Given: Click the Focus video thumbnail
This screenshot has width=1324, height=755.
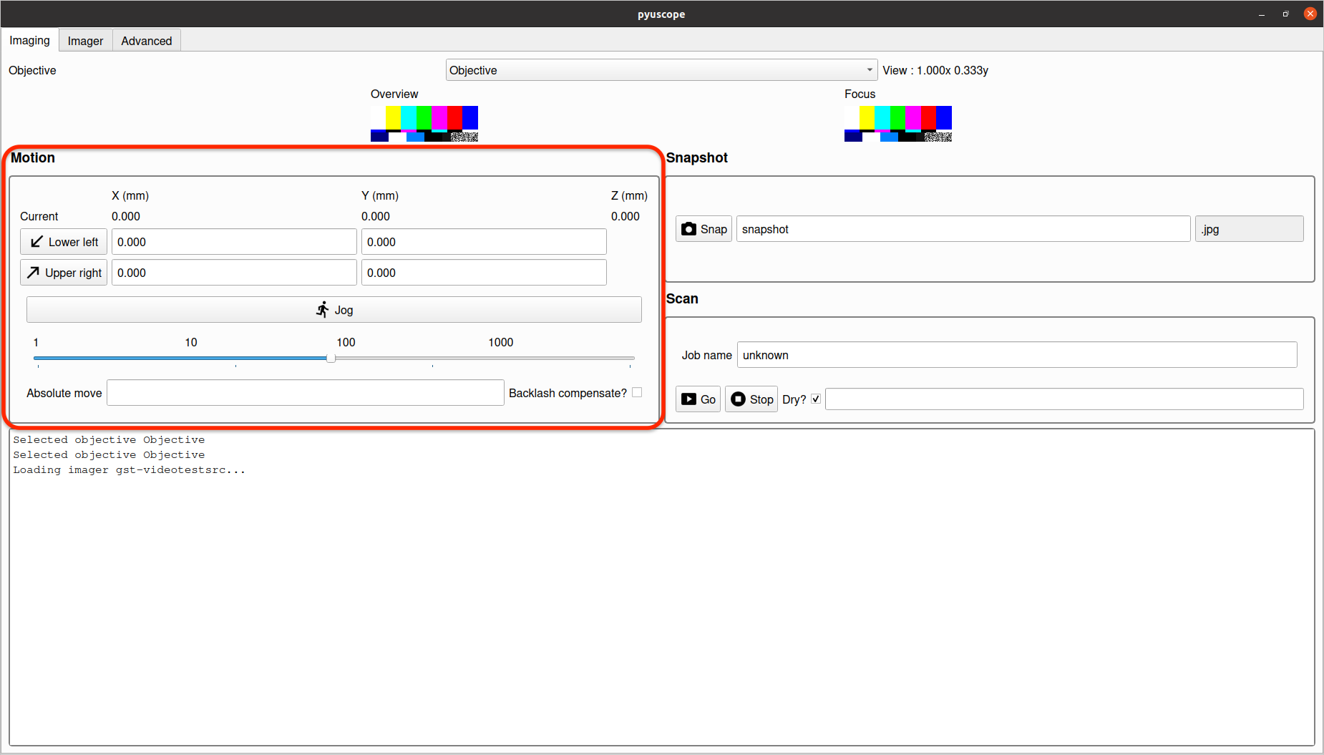Looking at the screenshot, I should [x=898, y=124].
